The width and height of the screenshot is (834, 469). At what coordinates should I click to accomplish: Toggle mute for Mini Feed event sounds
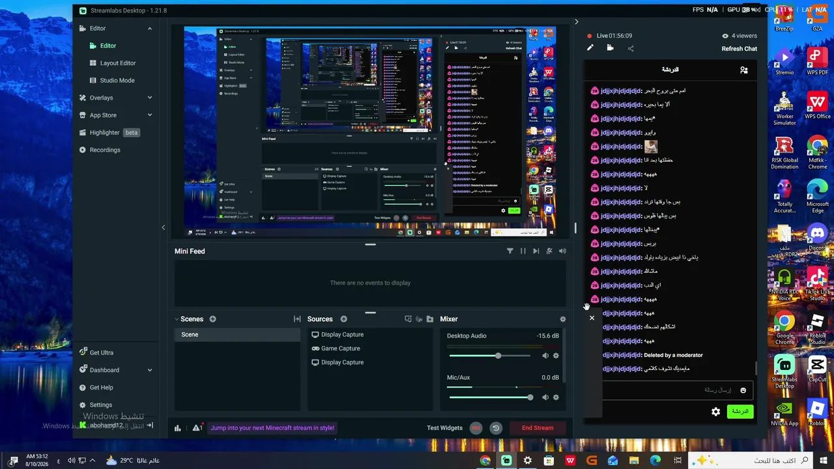[549, 251]
